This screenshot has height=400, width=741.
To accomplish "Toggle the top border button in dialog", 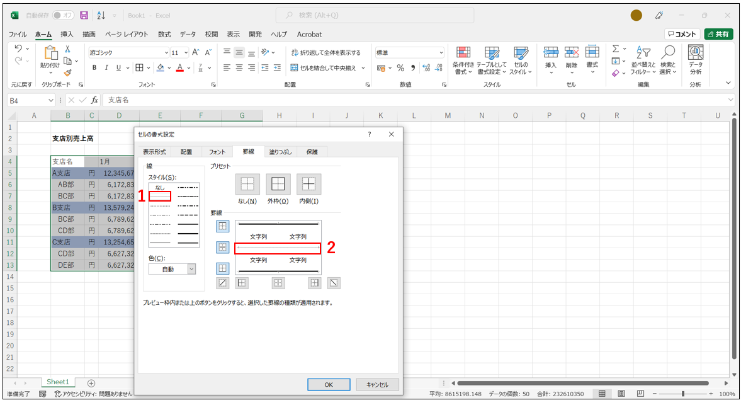I will click(223, 226).
